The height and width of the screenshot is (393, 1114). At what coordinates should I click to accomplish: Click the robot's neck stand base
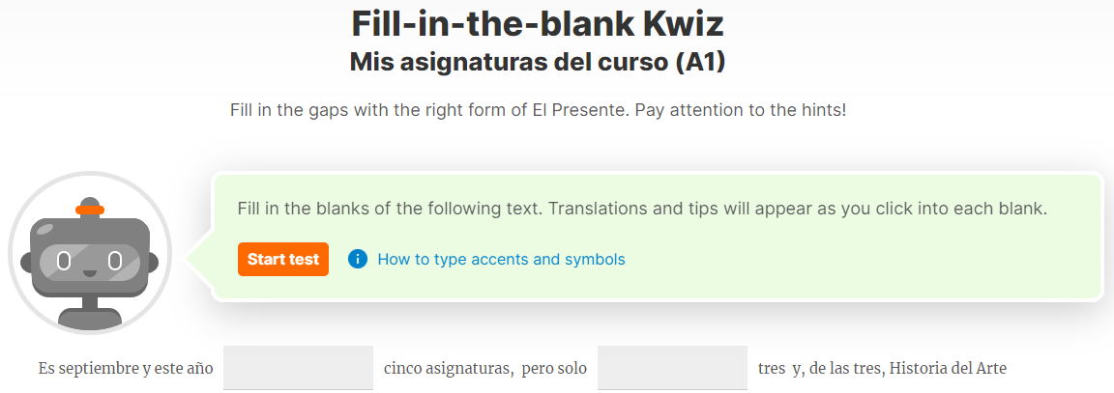point(90,319)
